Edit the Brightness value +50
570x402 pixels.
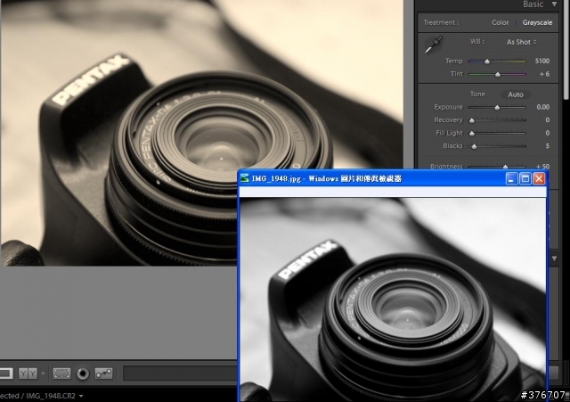point(542,167)
